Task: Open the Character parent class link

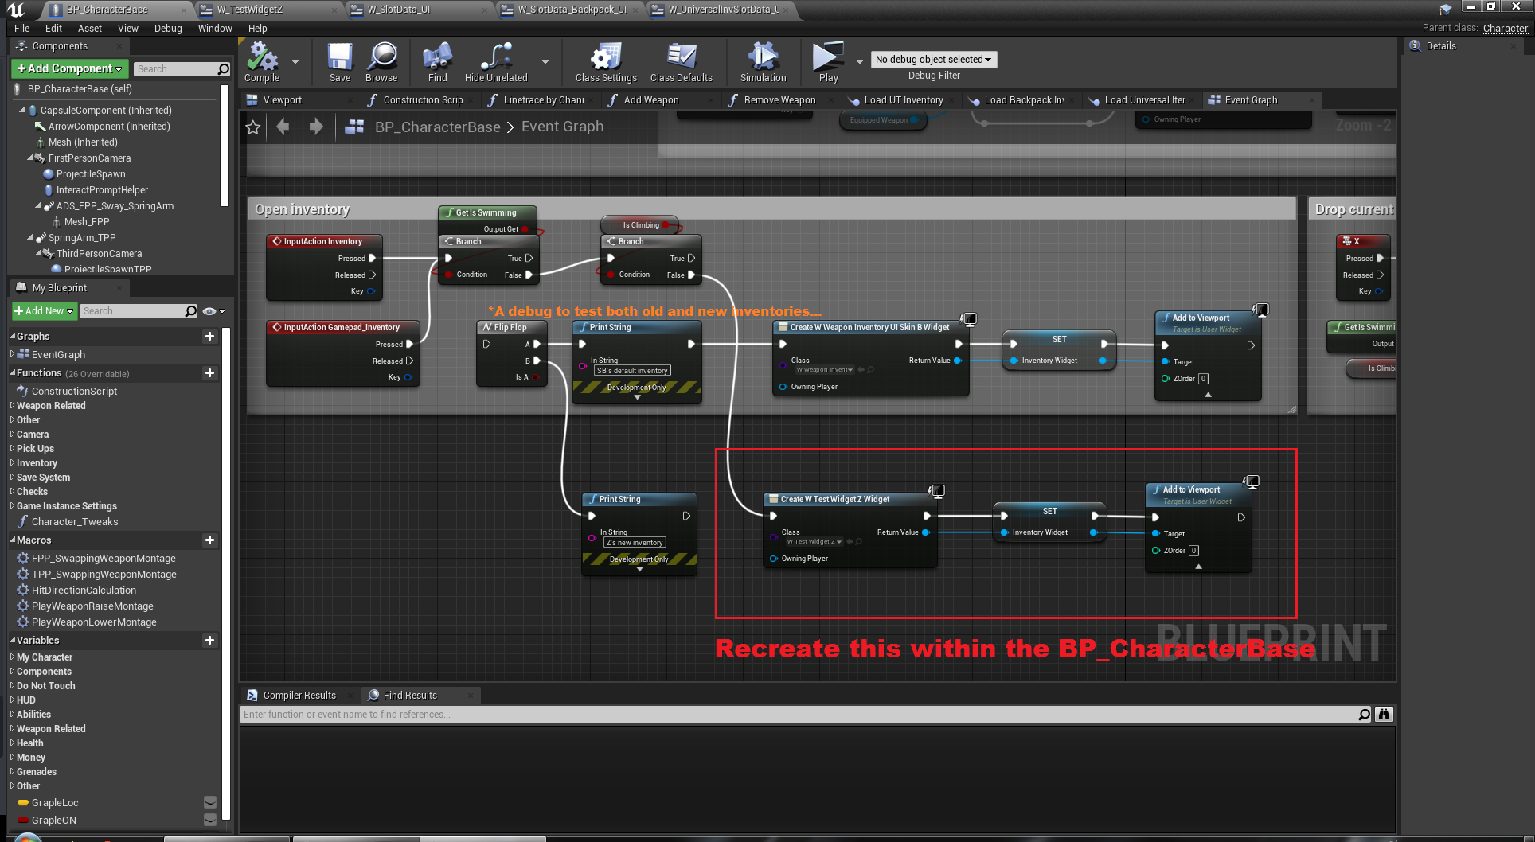Action: click(1505, 28)
